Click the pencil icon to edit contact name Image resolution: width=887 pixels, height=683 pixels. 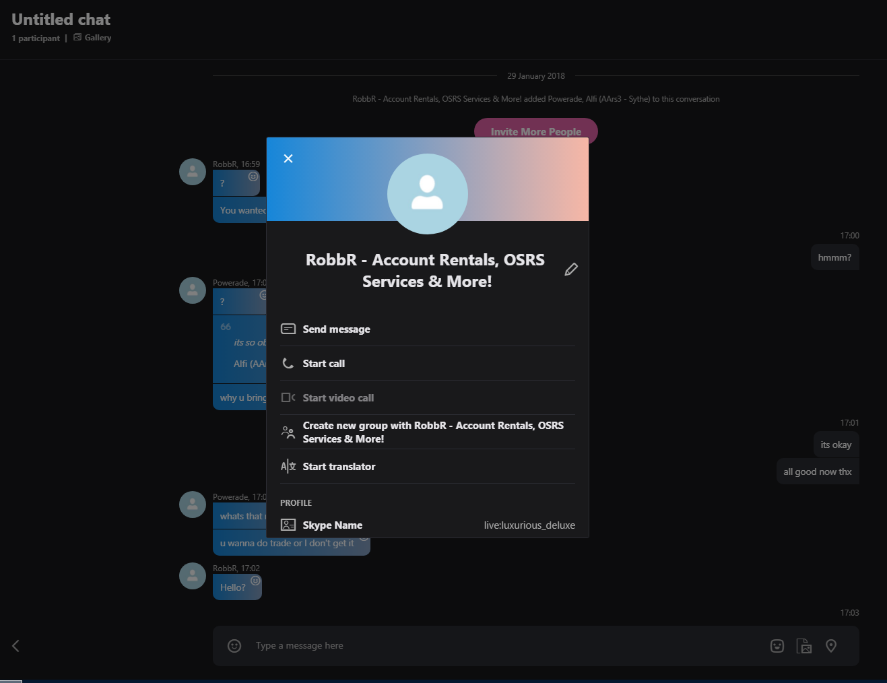pos(571,269)
